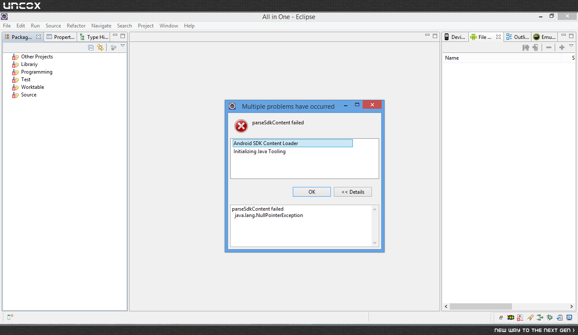Image resolution: width=578 pixels, height=335 pixels.
Task: Open Package Explorer view menu triangle
Action: (123, 46)
